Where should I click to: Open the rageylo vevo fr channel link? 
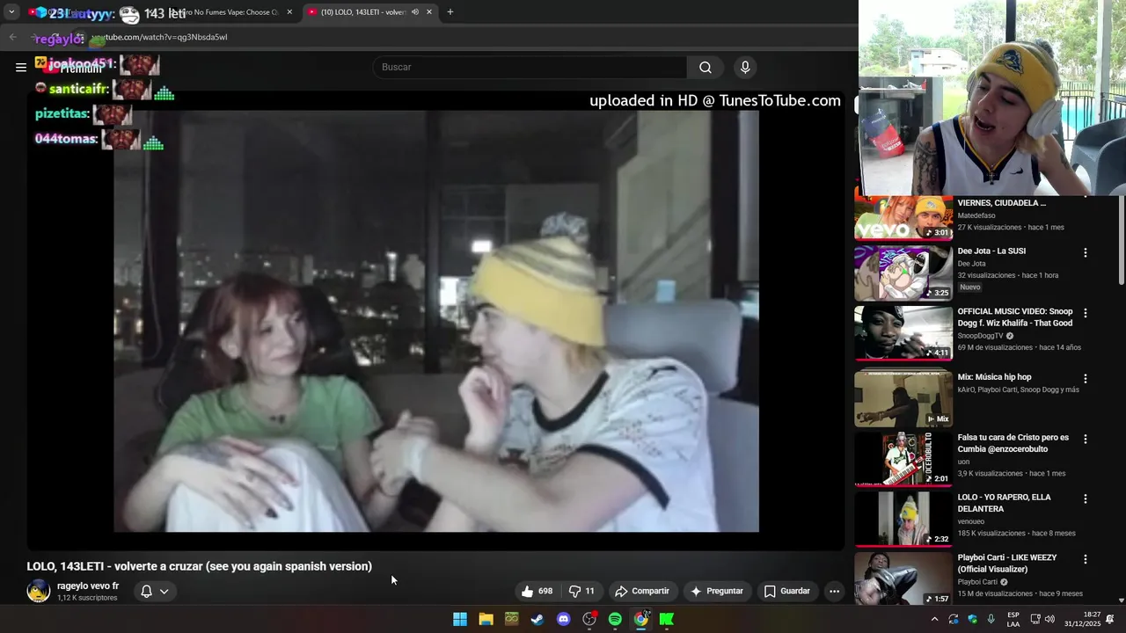point(88,586)
